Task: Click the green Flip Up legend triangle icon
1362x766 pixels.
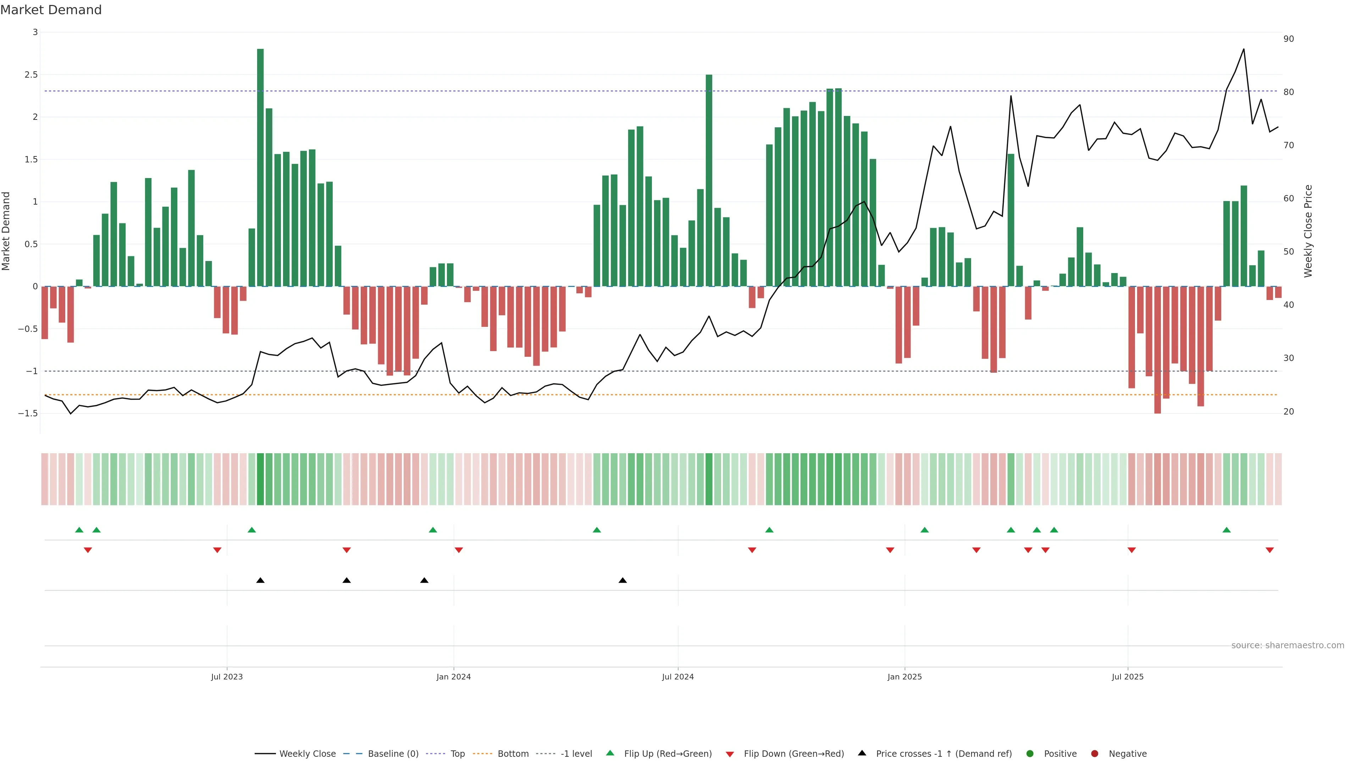Action: click(610, 753)
